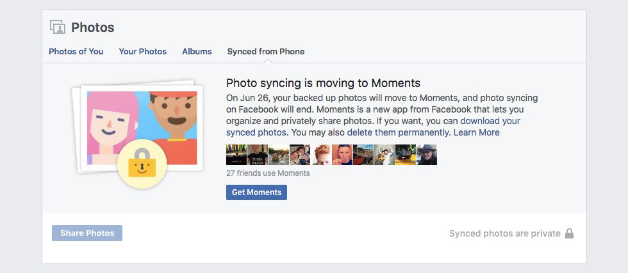Click the 27 friends use Moments text

[268, 173]
